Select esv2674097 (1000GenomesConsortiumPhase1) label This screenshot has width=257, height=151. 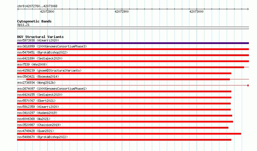coord(52,89)
